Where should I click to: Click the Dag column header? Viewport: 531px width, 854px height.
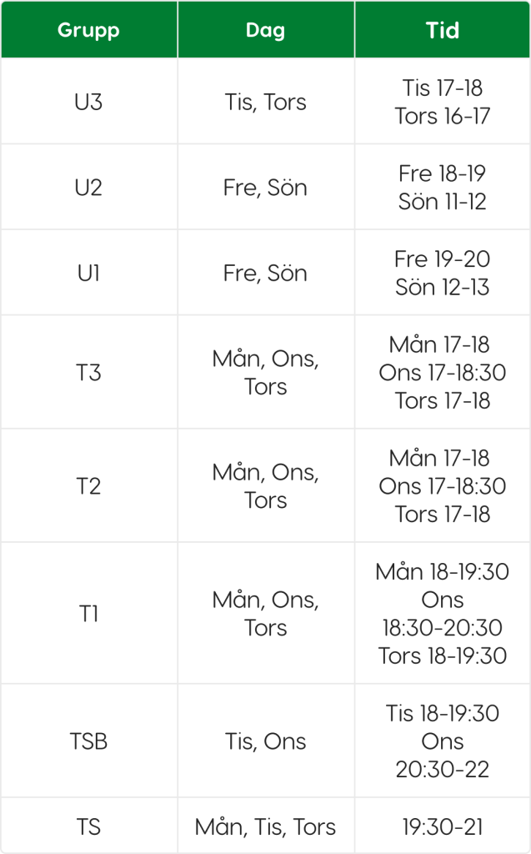(265, 31)
